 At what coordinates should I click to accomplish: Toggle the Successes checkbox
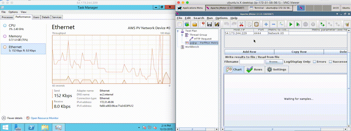click(x=331, y=62)
